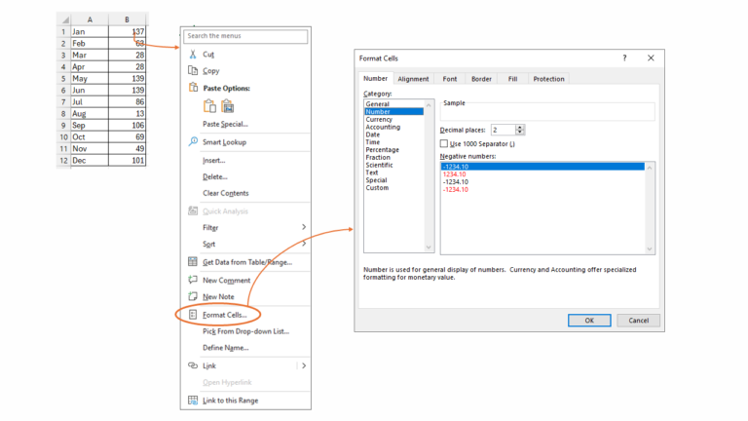Click the Cut scissors icon
The width and height of the screenshot is (748, 421).
(193, 55)
